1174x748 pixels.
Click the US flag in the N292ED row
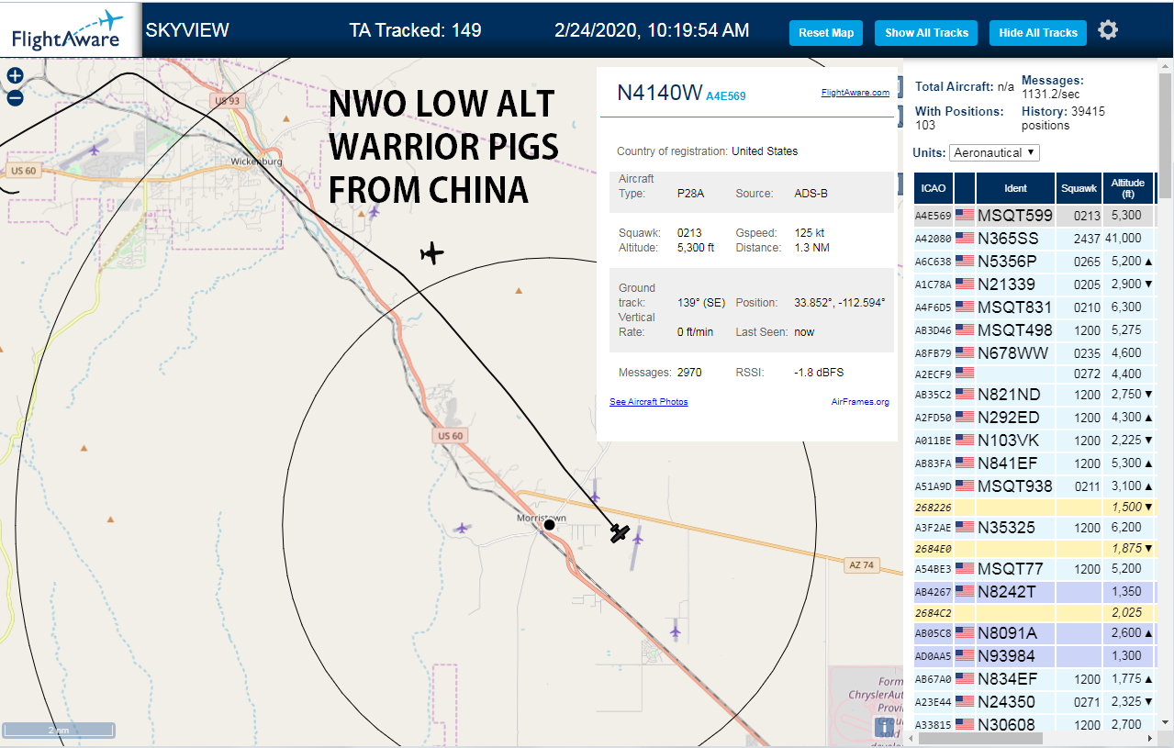(965, 418)
